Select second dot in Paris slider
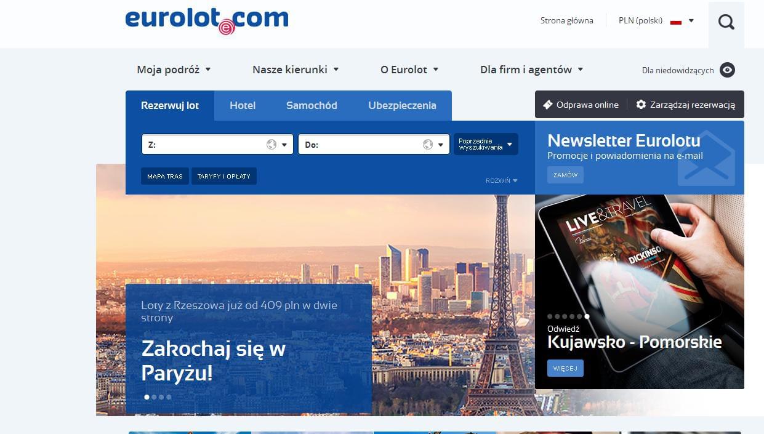 (155, 397)
